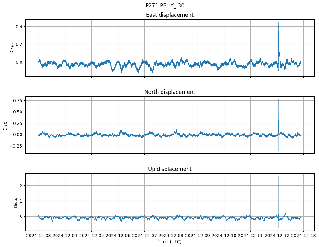Select the 2024-12-03 date tick label

click(x=39, y=236)
